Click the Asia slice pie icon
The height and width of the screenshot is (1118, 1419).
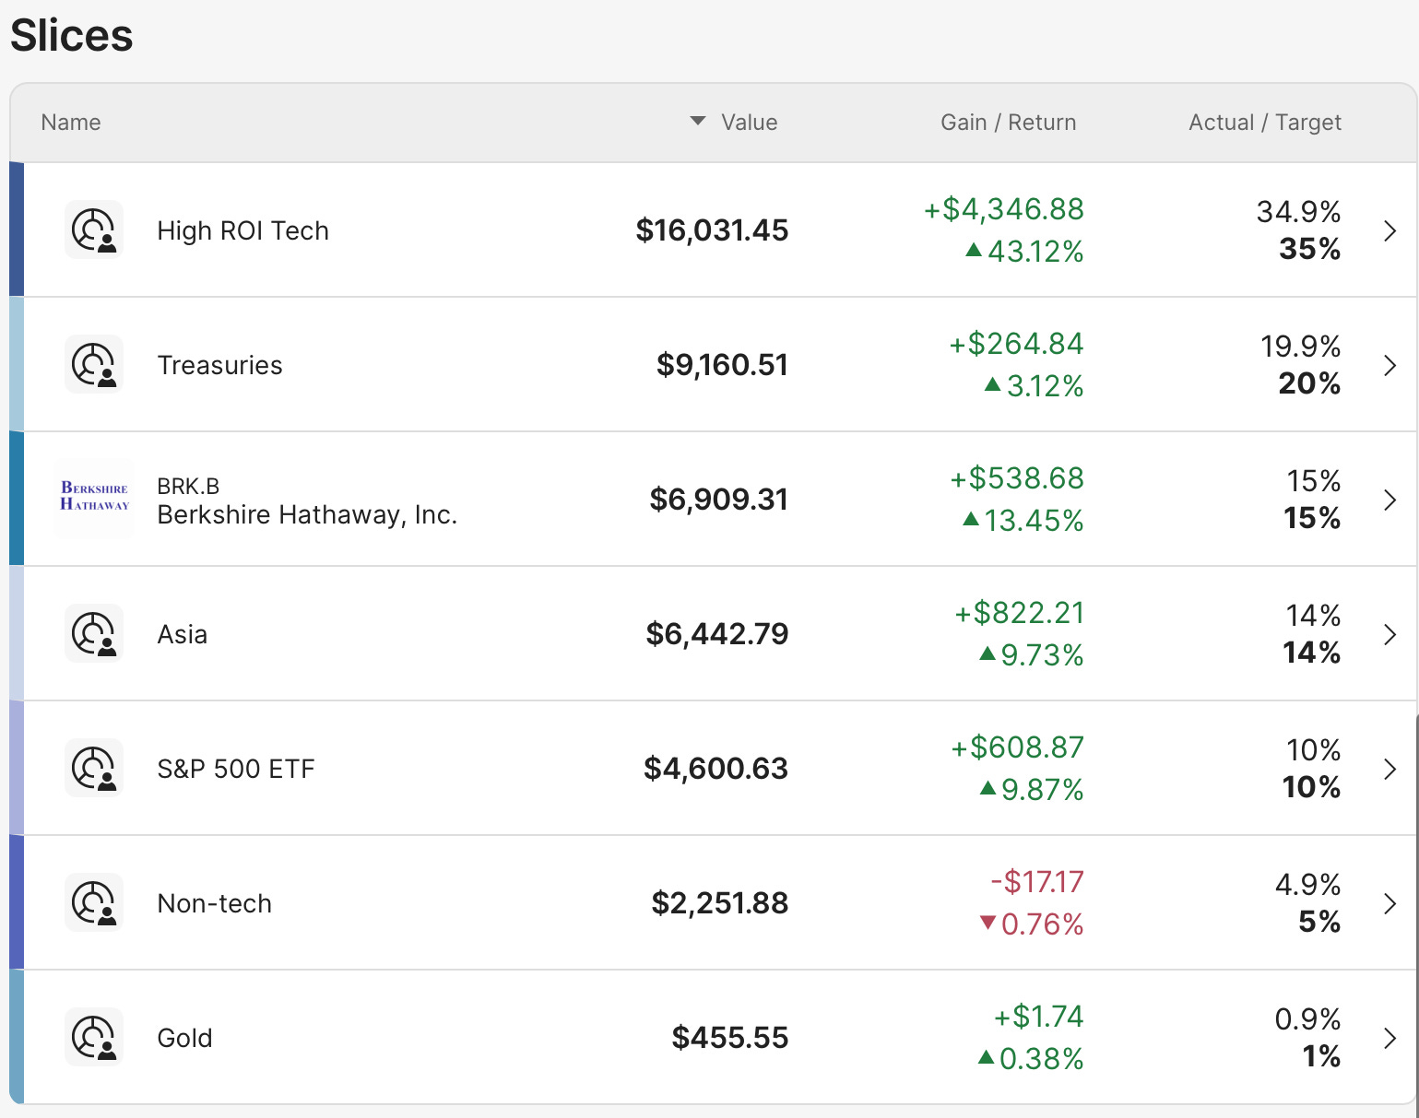click(x=94, y=634)
